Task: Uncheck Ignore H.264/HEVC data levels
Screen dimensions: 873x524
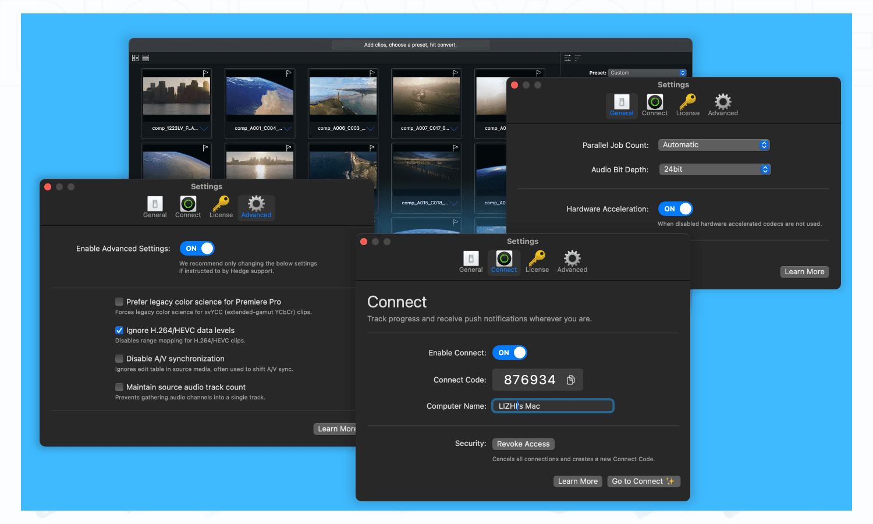Action: [119, 330]
